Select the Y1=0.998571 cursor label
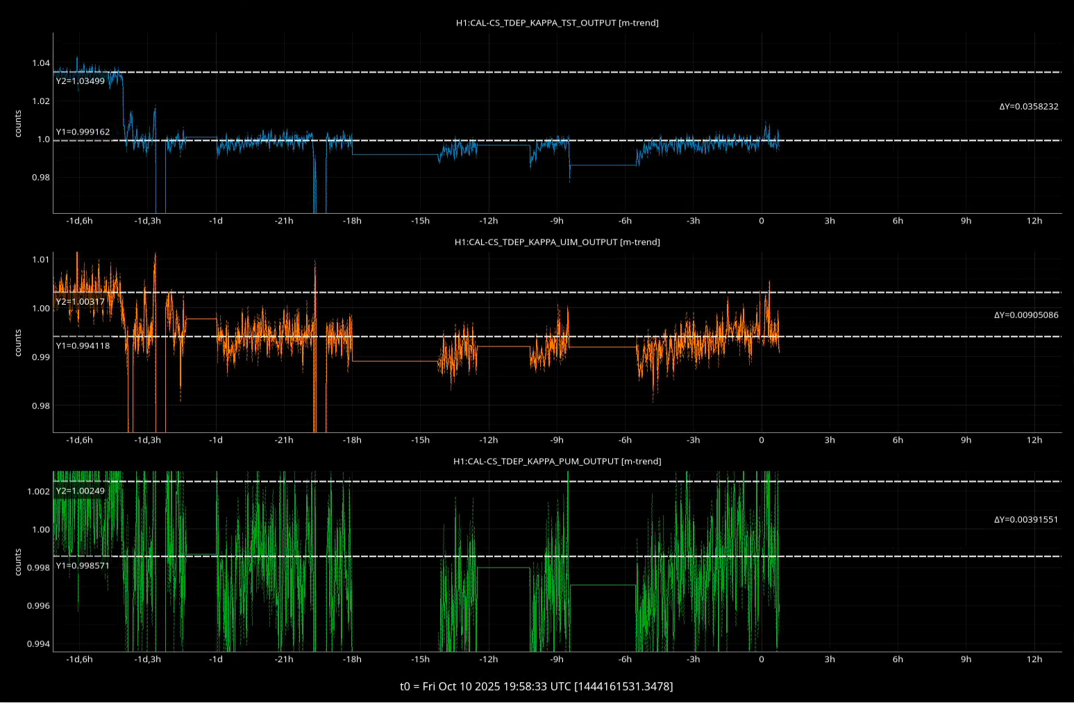1074x703 pixels. coord(83,566)
